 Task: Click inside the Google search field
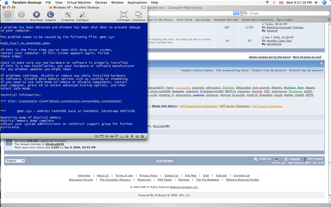pos(286,13)
